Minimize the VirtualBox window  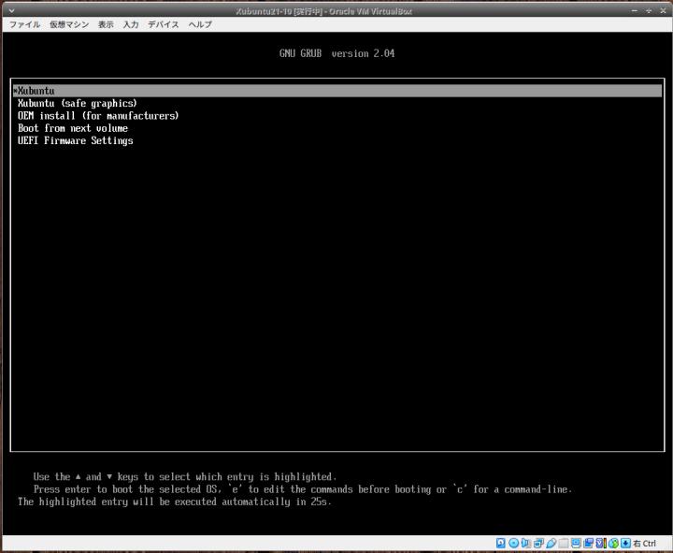635,10
